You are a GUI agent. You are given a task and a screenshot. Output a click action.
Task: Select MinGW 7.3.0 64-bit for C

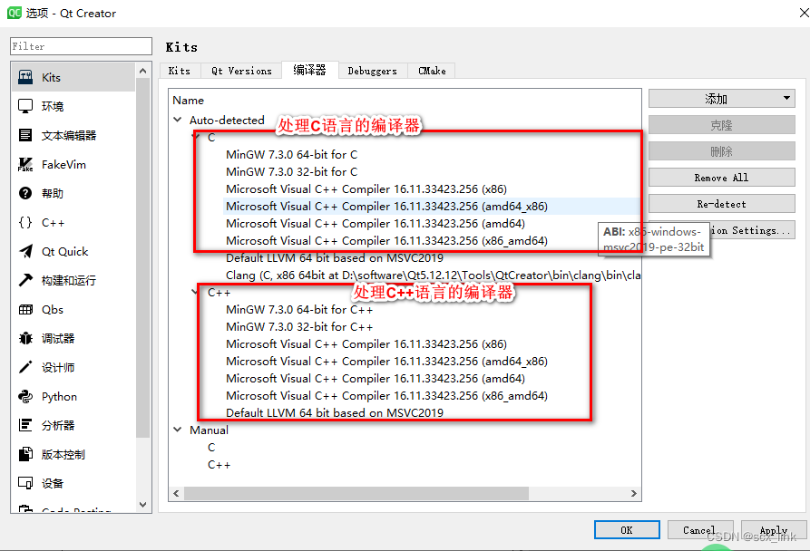tap(291, 154)
